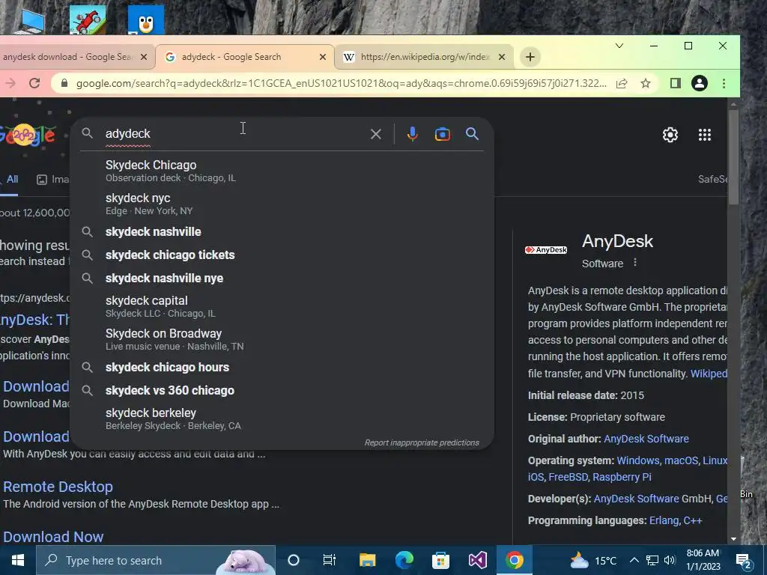Viewport: 767px width, 575px height.
Task: Close the Wikipedia tab
Action: pyautogui.click(x=501, y=57)
